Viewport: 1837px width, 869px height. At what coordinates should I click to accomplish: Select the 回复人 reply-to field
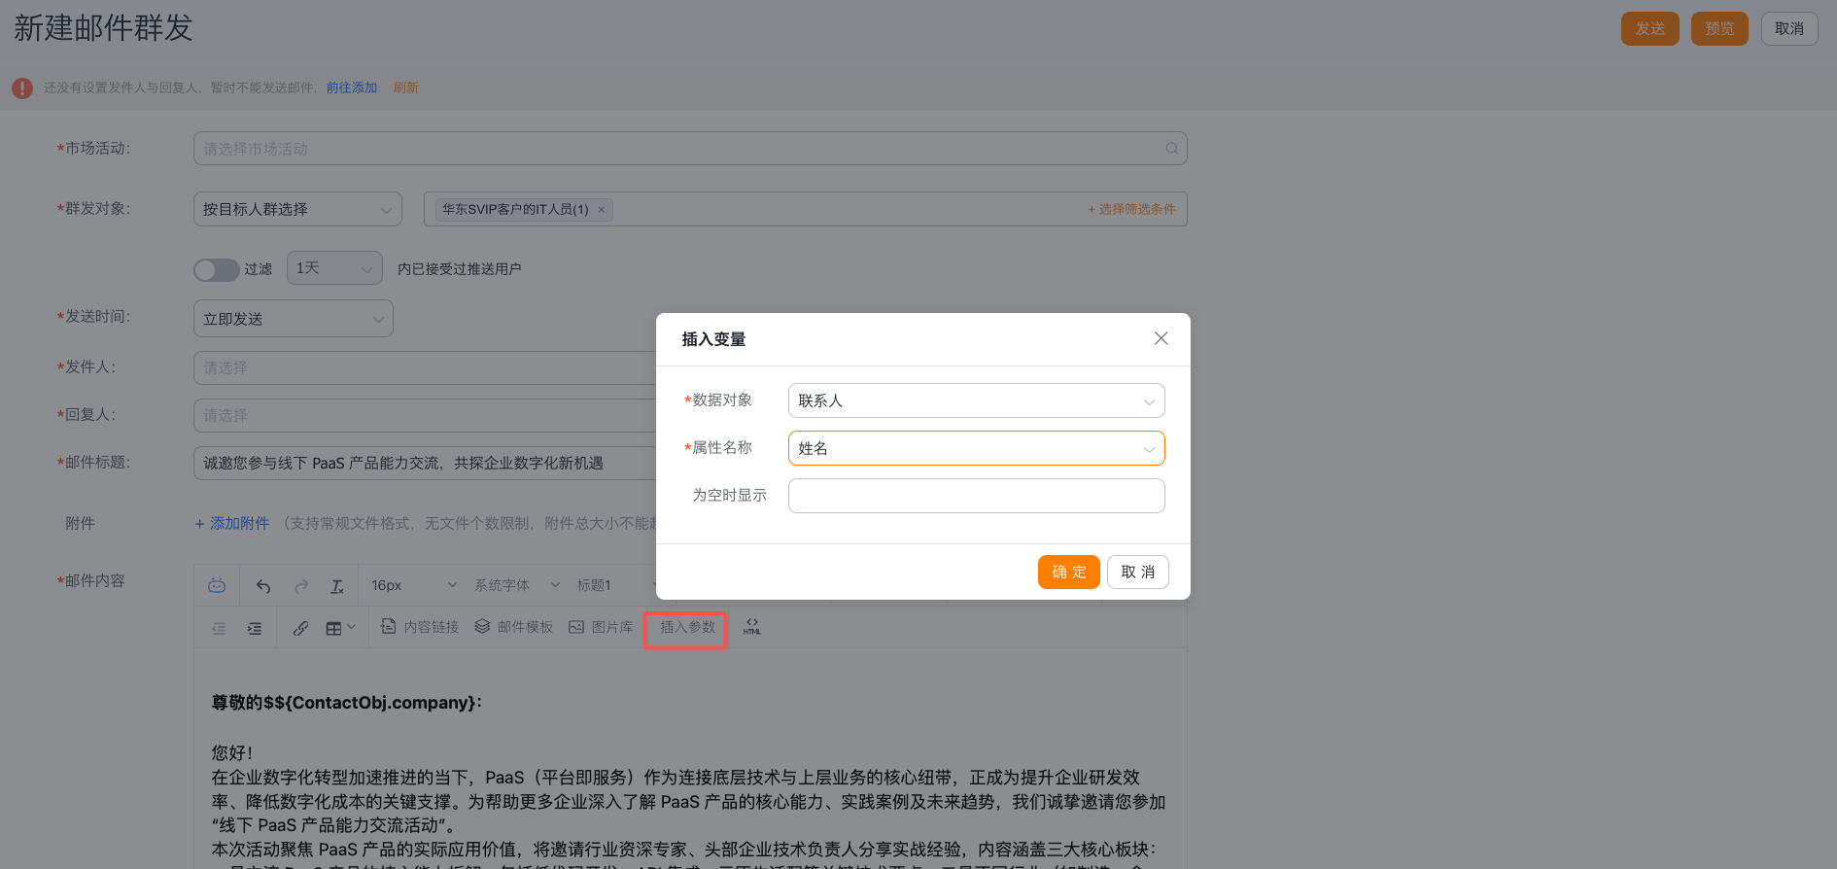[x=426, y=415]
